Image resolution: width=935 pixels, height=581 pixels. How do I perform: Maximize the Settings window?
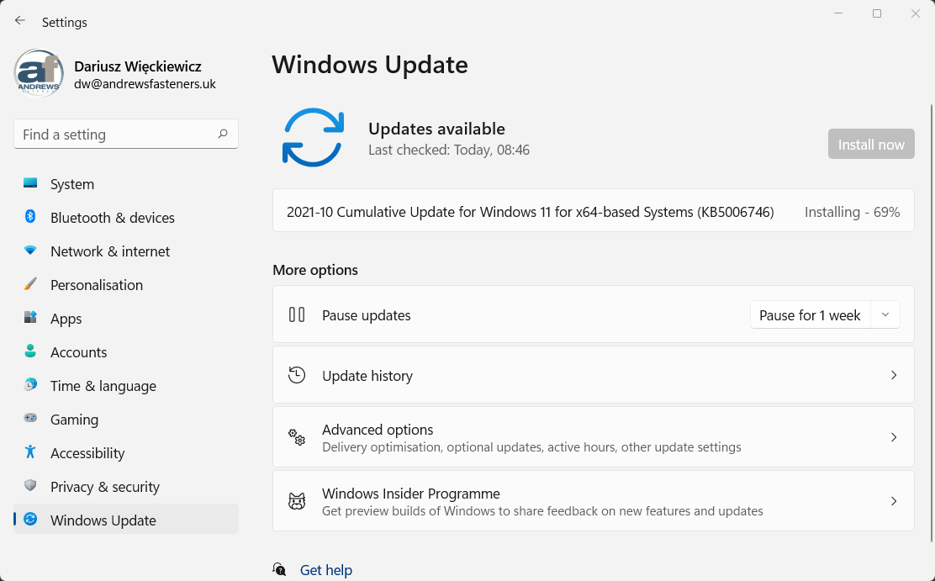[x=876, y=13]
